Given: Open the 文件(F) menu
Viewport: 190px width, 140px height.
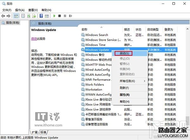Looking at the screenshot, I should (x=7, y=10).
